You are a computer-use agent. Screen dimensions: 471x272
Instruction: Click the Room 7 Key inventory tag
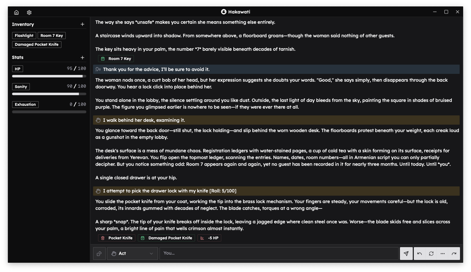click(x=52, y=36)
